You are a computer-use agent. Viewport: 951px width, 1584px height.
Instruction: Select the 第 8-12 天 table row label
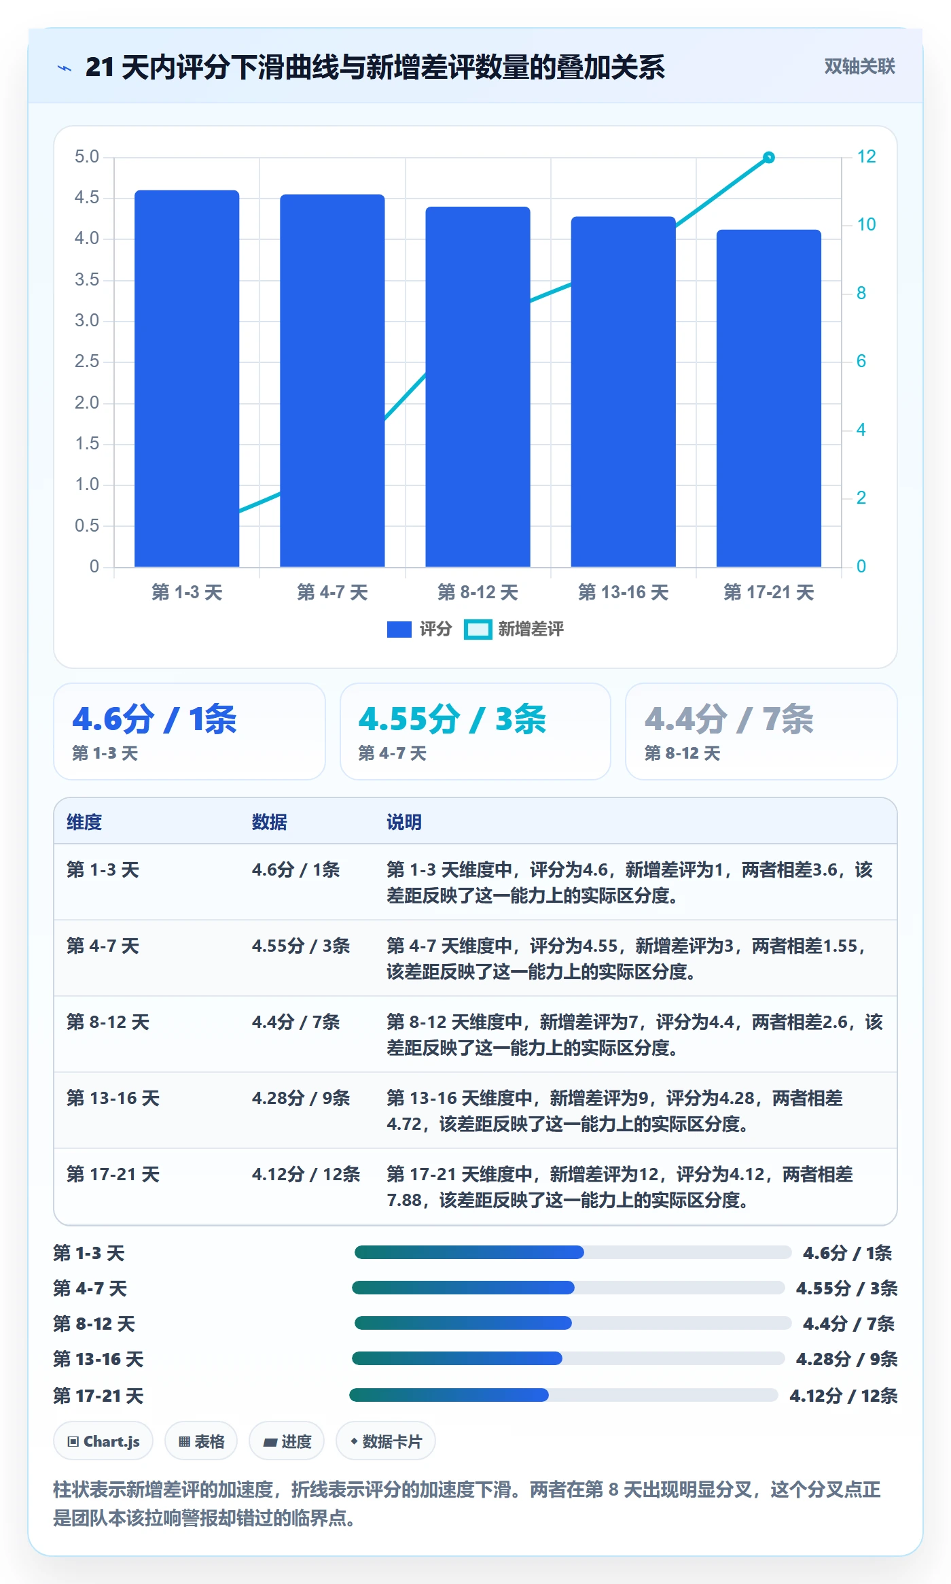point(108,1022)
